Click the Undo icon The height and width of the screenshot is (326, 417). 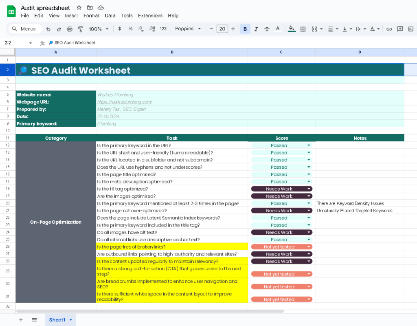pyautogui.click(x=48, y=29)
